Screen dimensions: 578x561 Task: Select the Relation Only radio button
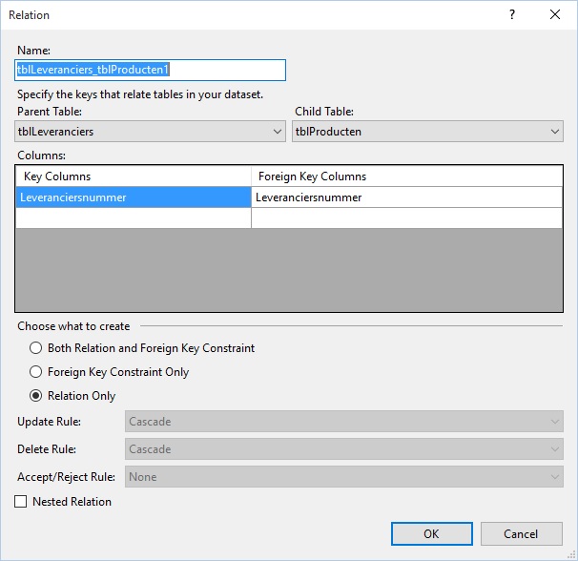pos(35,395)
